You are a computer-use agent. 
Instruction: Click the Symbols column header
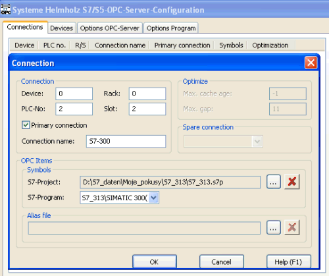(231, 45)
